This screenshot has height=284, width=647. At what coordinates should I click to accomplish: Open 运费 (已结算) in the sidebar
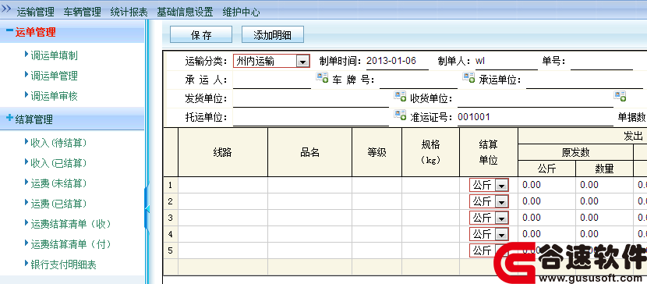(x=58, y=204)
